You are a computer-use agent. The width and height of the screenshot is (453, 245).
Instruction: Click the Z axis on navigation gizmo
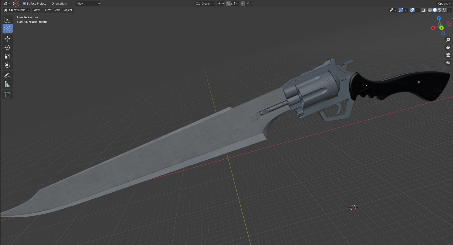tap(439, 18)
